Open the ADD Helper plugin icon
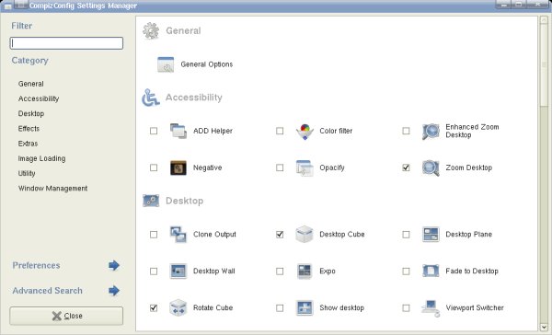The width and height of the screenshot is (552, 335). click(x=178, y=131)
